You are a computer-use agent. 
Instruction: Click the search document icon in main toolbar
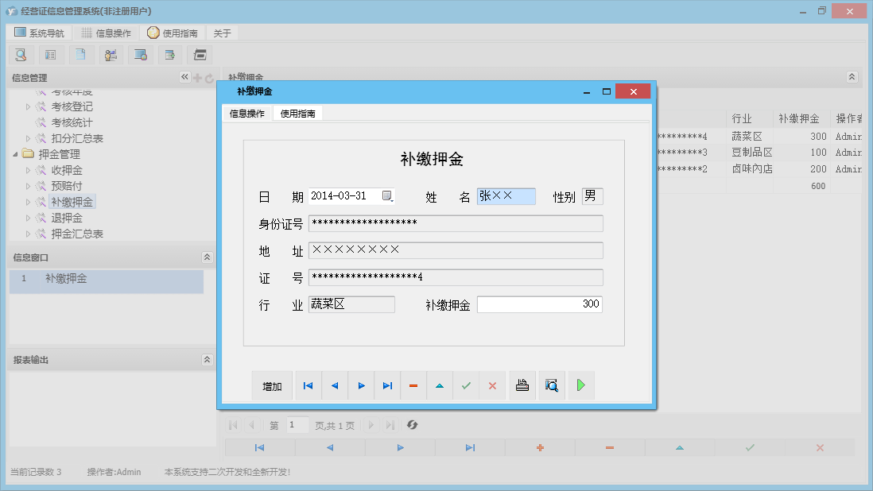(21, 55)
